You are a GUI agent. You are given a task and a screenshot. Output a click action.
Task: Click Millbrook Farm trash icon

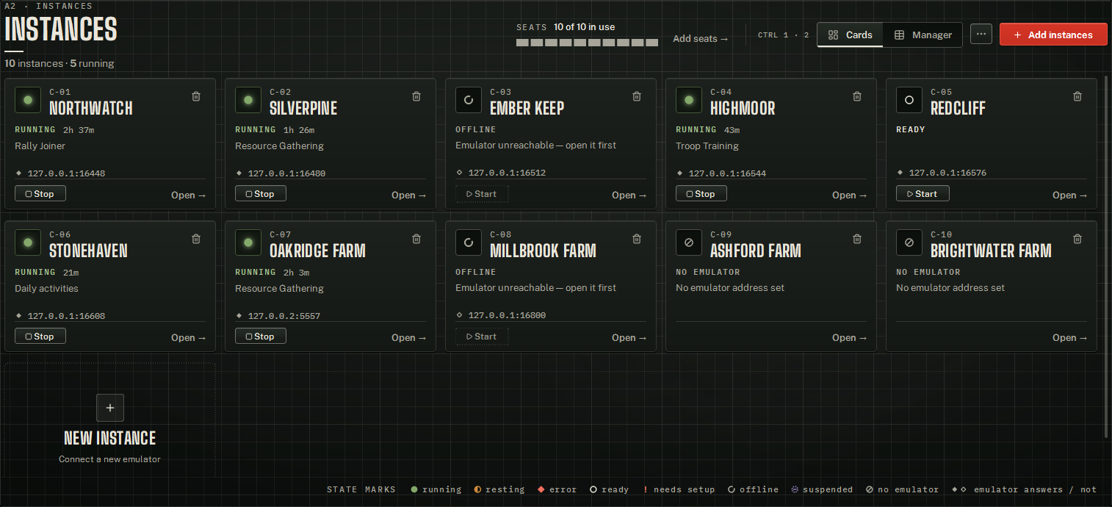[x=637, y=239]
